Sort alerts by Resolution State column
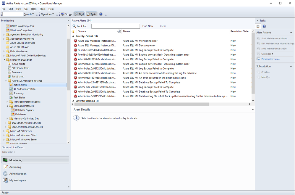The height and width of the screenshot is (195, 295). 239,31
